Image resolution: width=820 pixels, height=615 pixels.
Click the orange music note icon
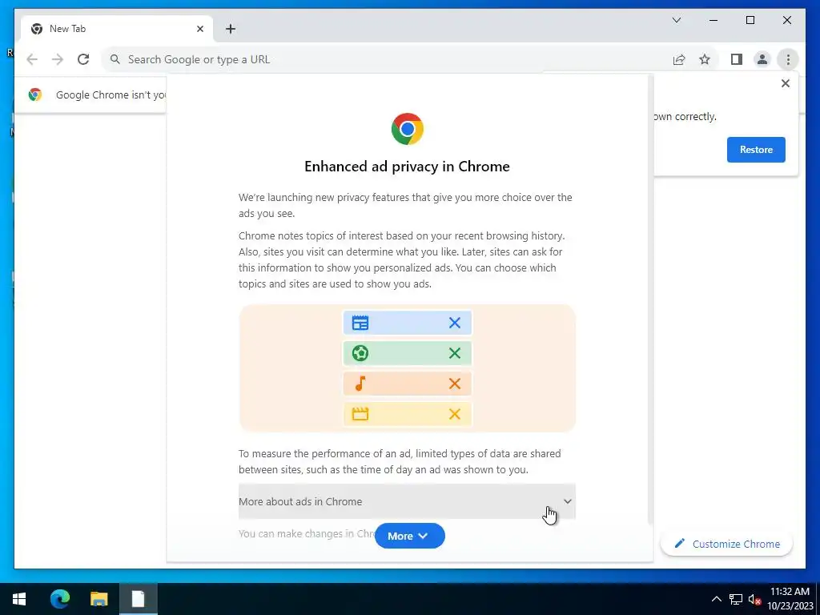[360, 384]
